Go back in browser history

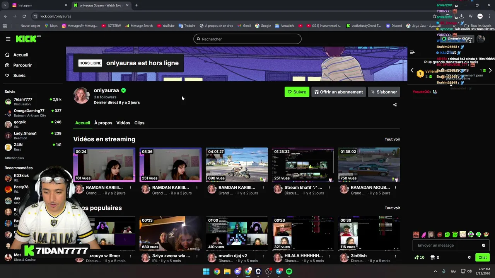point(5,16)
